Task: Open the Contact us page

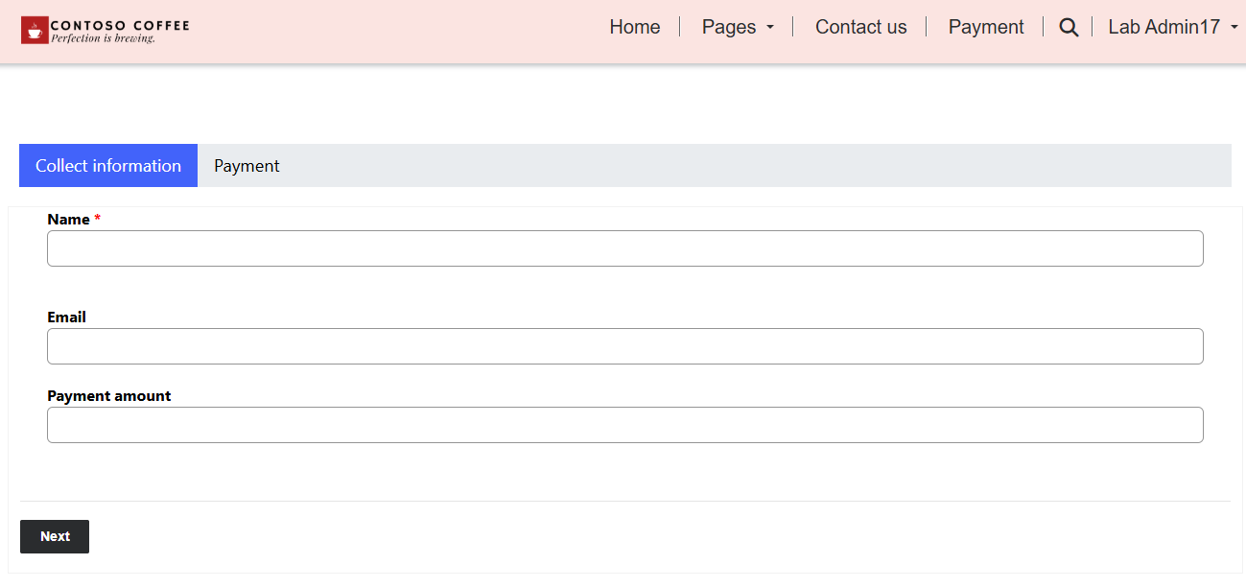Action: coord(859,27)
